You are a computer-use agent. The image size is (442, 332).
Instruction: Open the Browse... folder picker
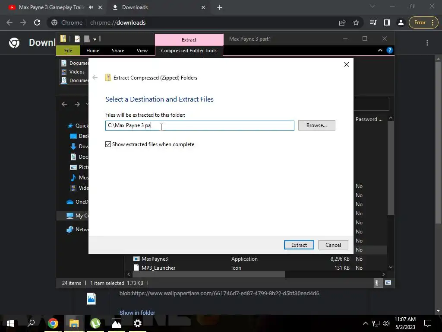point(316,125)
